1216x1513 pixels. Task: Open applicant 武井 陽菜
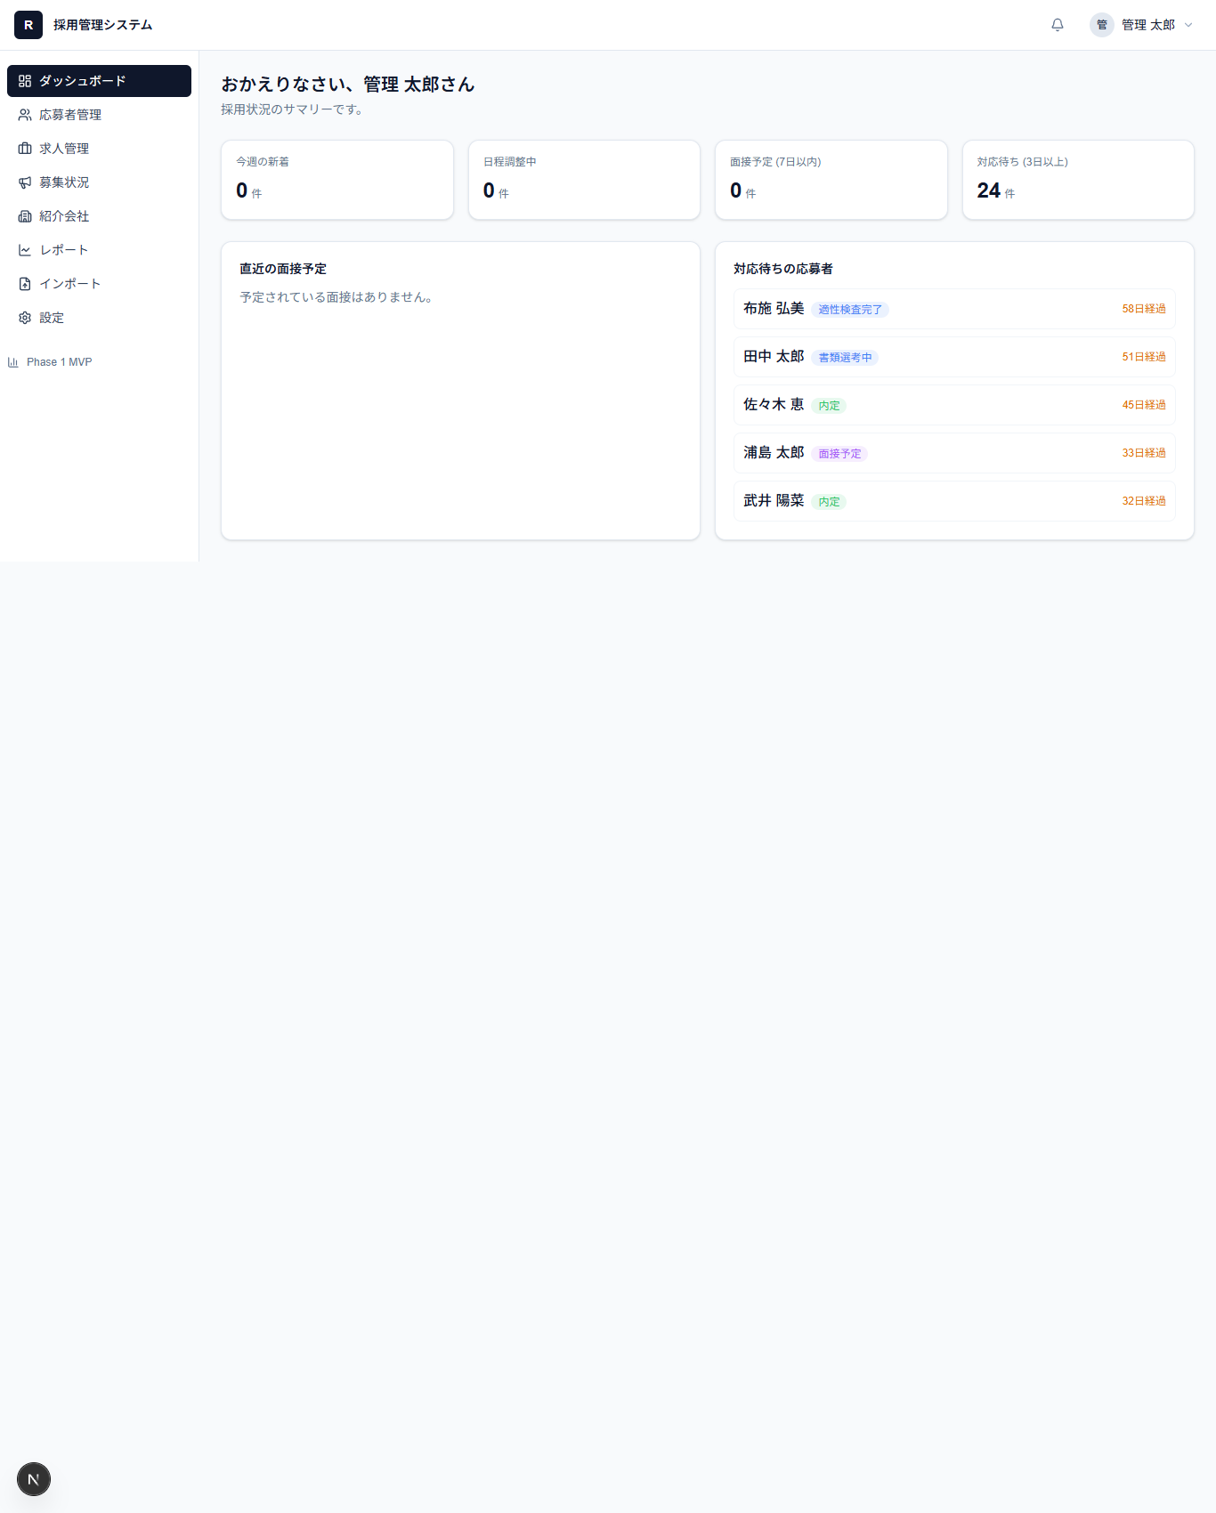click(x=954, y=501)
